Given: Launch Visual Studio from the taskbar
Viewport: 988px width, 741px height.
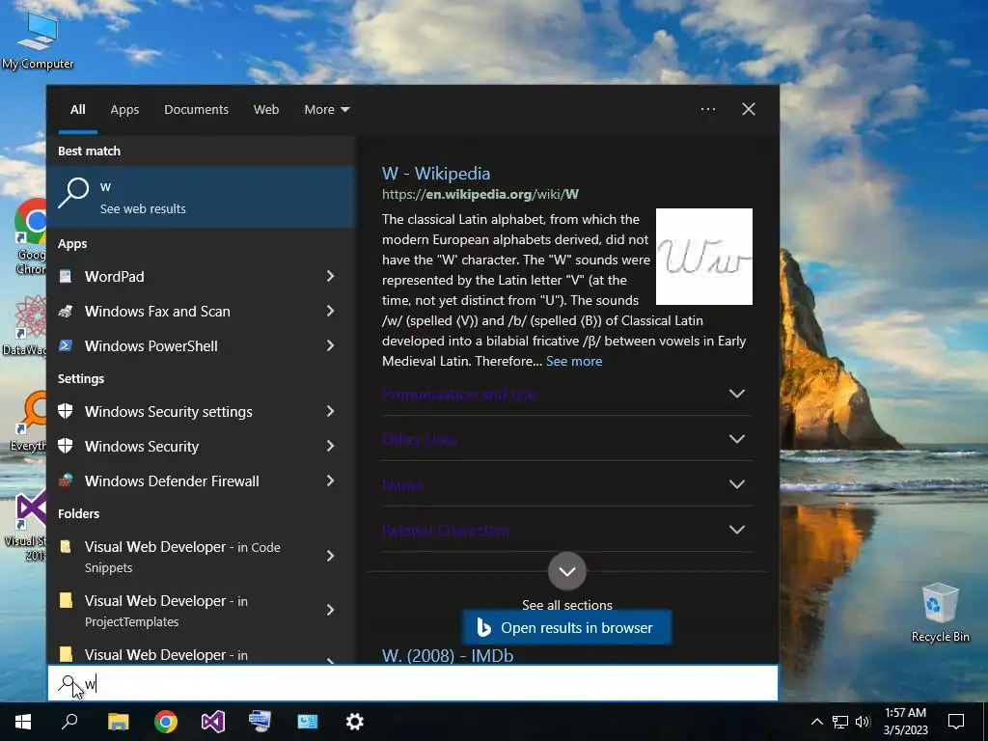Looking at the screenshot, I should pyautogui.click(x=213, y=722).
